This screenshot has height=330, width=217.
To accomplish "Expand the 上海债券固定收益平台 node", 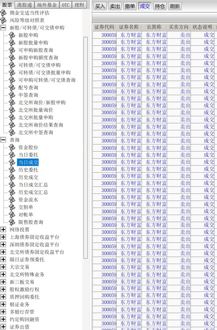I will [3, 237].
